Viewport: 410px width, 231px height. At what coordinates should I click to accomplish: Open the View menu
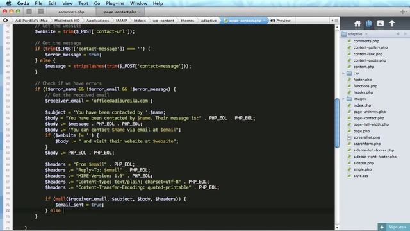coord(67,3)
